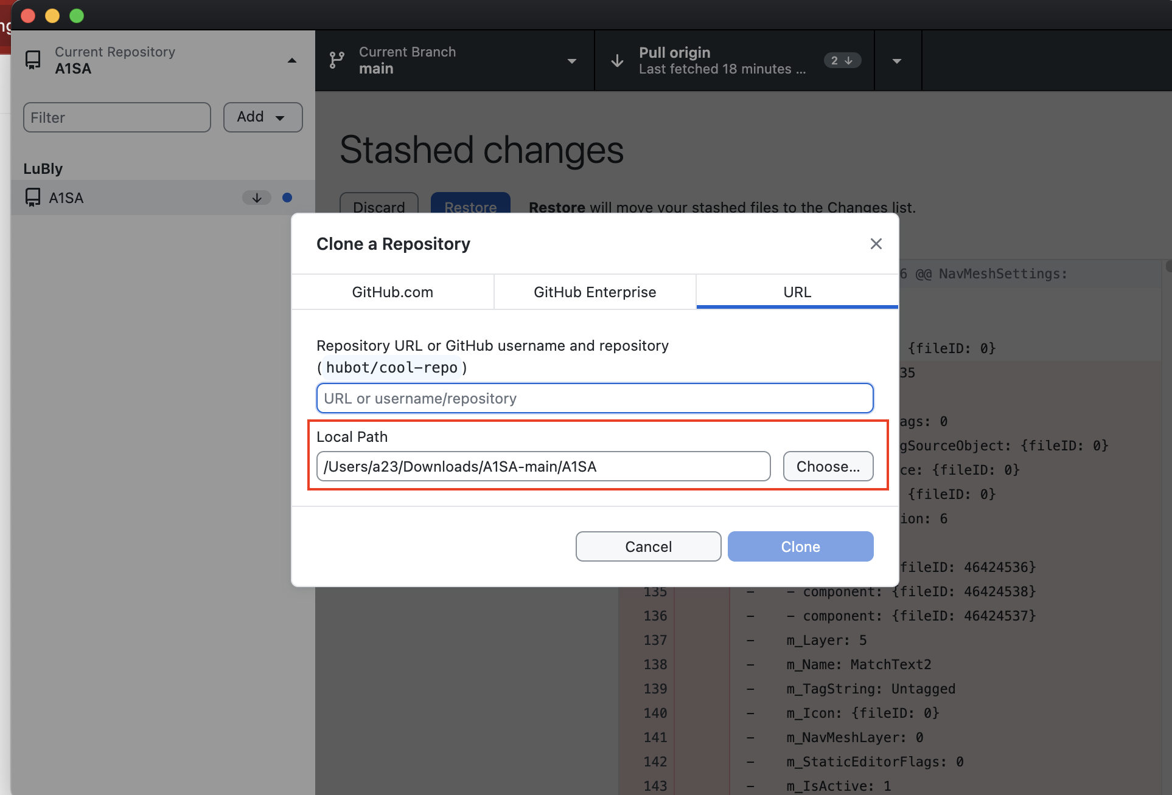Click the blue Clone button
1172x795 pixels.
800,546
